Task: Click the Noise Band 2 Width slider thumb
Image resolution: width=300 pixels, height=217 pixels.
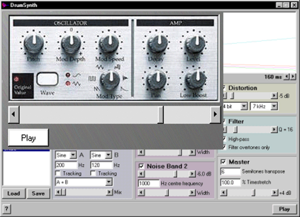Action: pos(167,193)
